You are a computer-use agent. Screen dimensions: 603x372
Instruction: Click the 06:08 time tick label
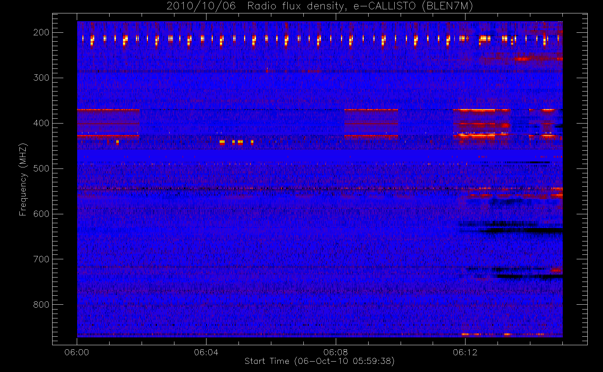click(x=335, y=352)
